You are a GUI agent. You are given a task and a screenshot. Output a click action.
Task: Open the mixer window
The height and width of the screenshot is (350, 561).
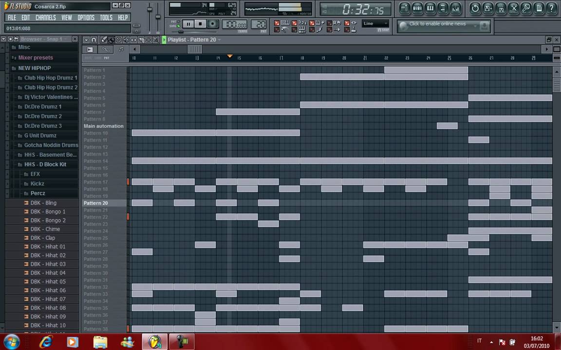455,8
